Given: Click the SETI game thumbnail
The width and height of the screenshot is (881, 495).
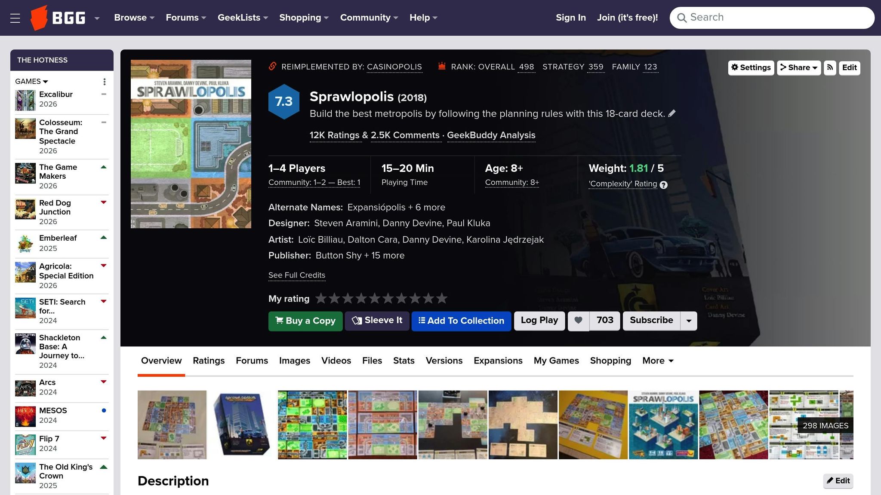Looking at the screenshot, I should pyautogui.click(x=25, y=308).
